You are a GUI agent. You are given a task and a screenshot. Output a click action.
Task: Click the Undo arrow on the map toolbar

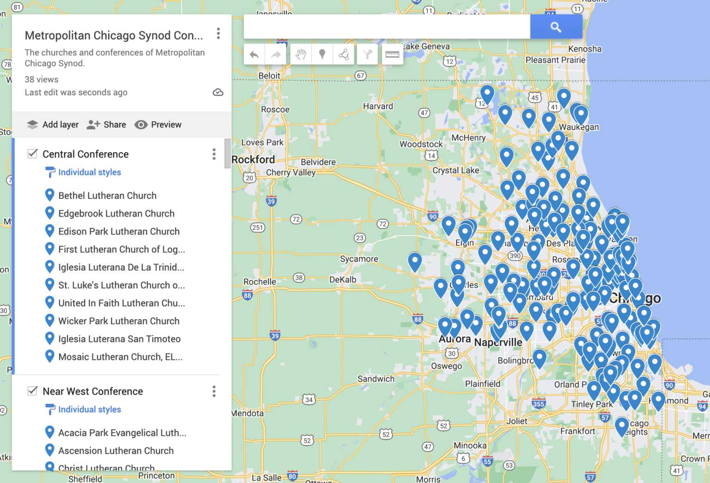click(x=254, y=54)
